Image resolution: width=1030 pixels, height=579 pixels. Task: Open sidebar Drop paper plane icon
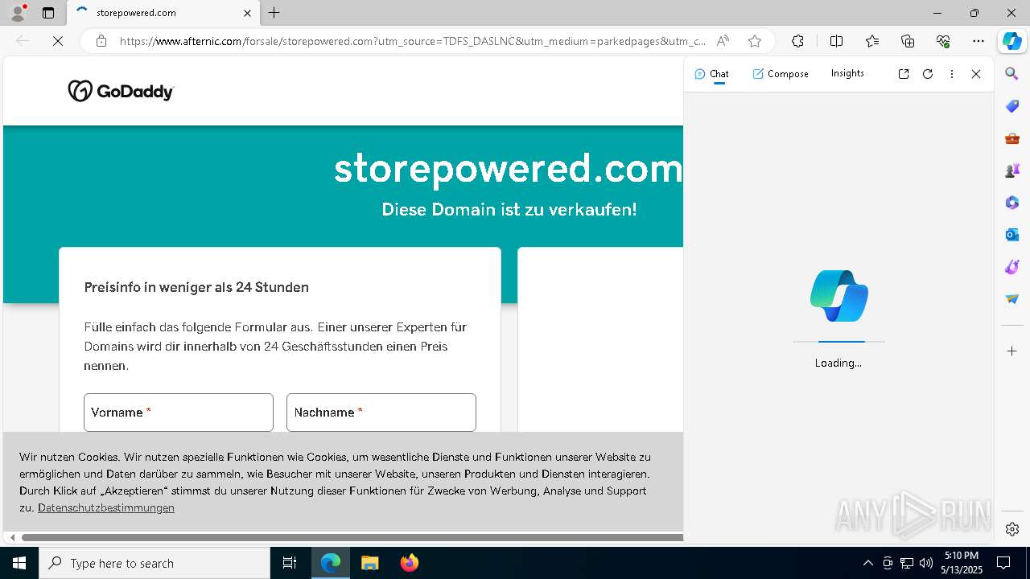[x=1012, y=299]
